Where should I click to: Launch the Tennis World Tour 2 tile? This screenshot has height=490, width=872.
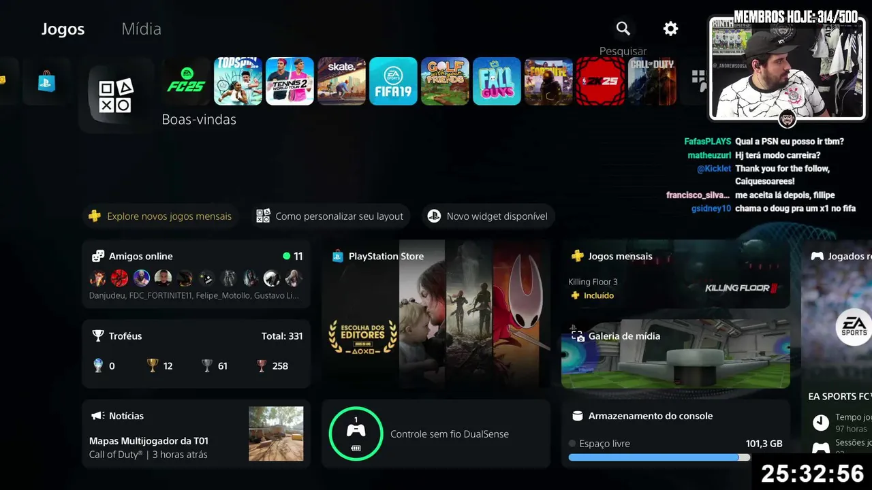click(x=290, y=81)
